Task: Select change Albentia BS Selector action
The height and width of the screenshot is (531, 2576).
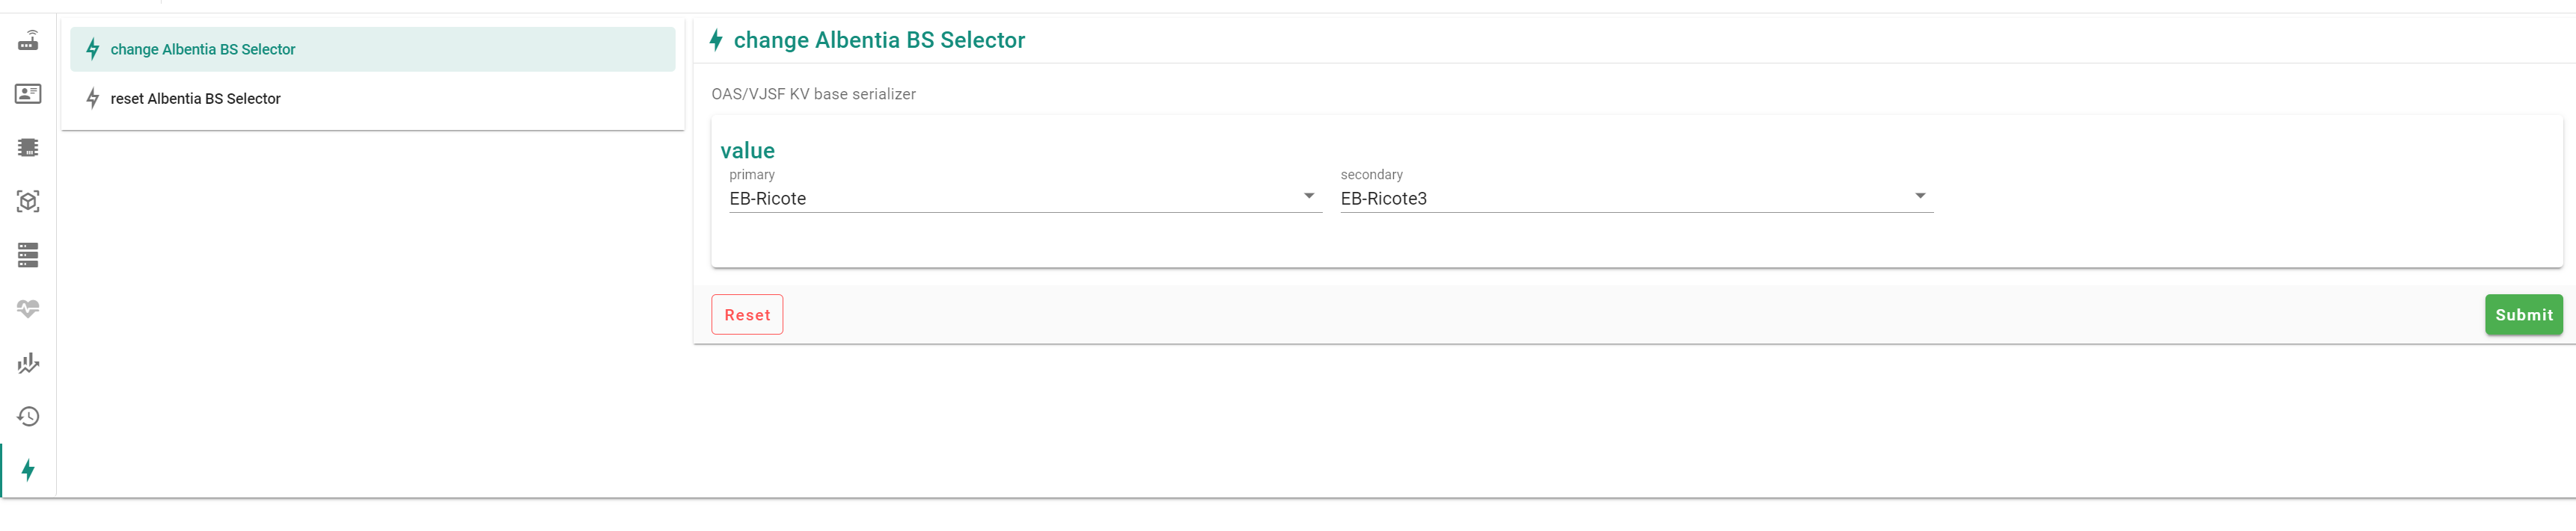Action: click(372, 49)
